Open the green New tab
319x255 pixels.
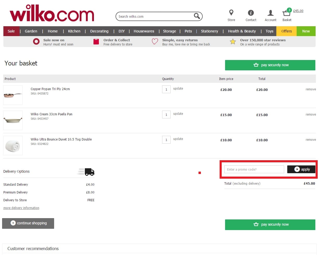(306, 31)
